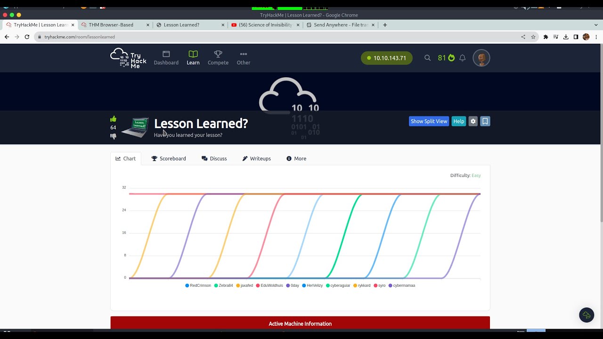Open the media control playlist icon

click(556, 37)
